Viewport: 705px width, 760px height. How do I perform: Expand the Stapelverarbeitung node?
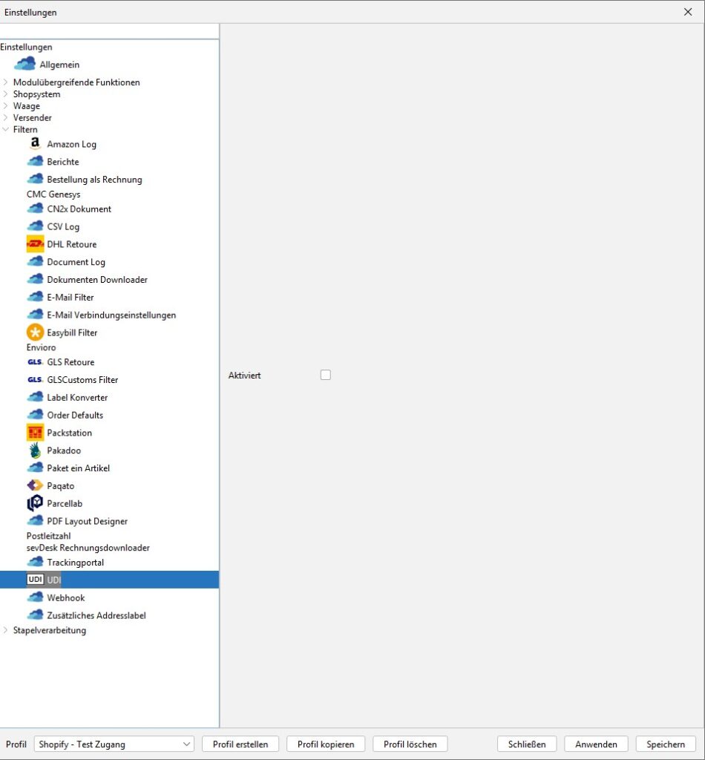(6, 631)
